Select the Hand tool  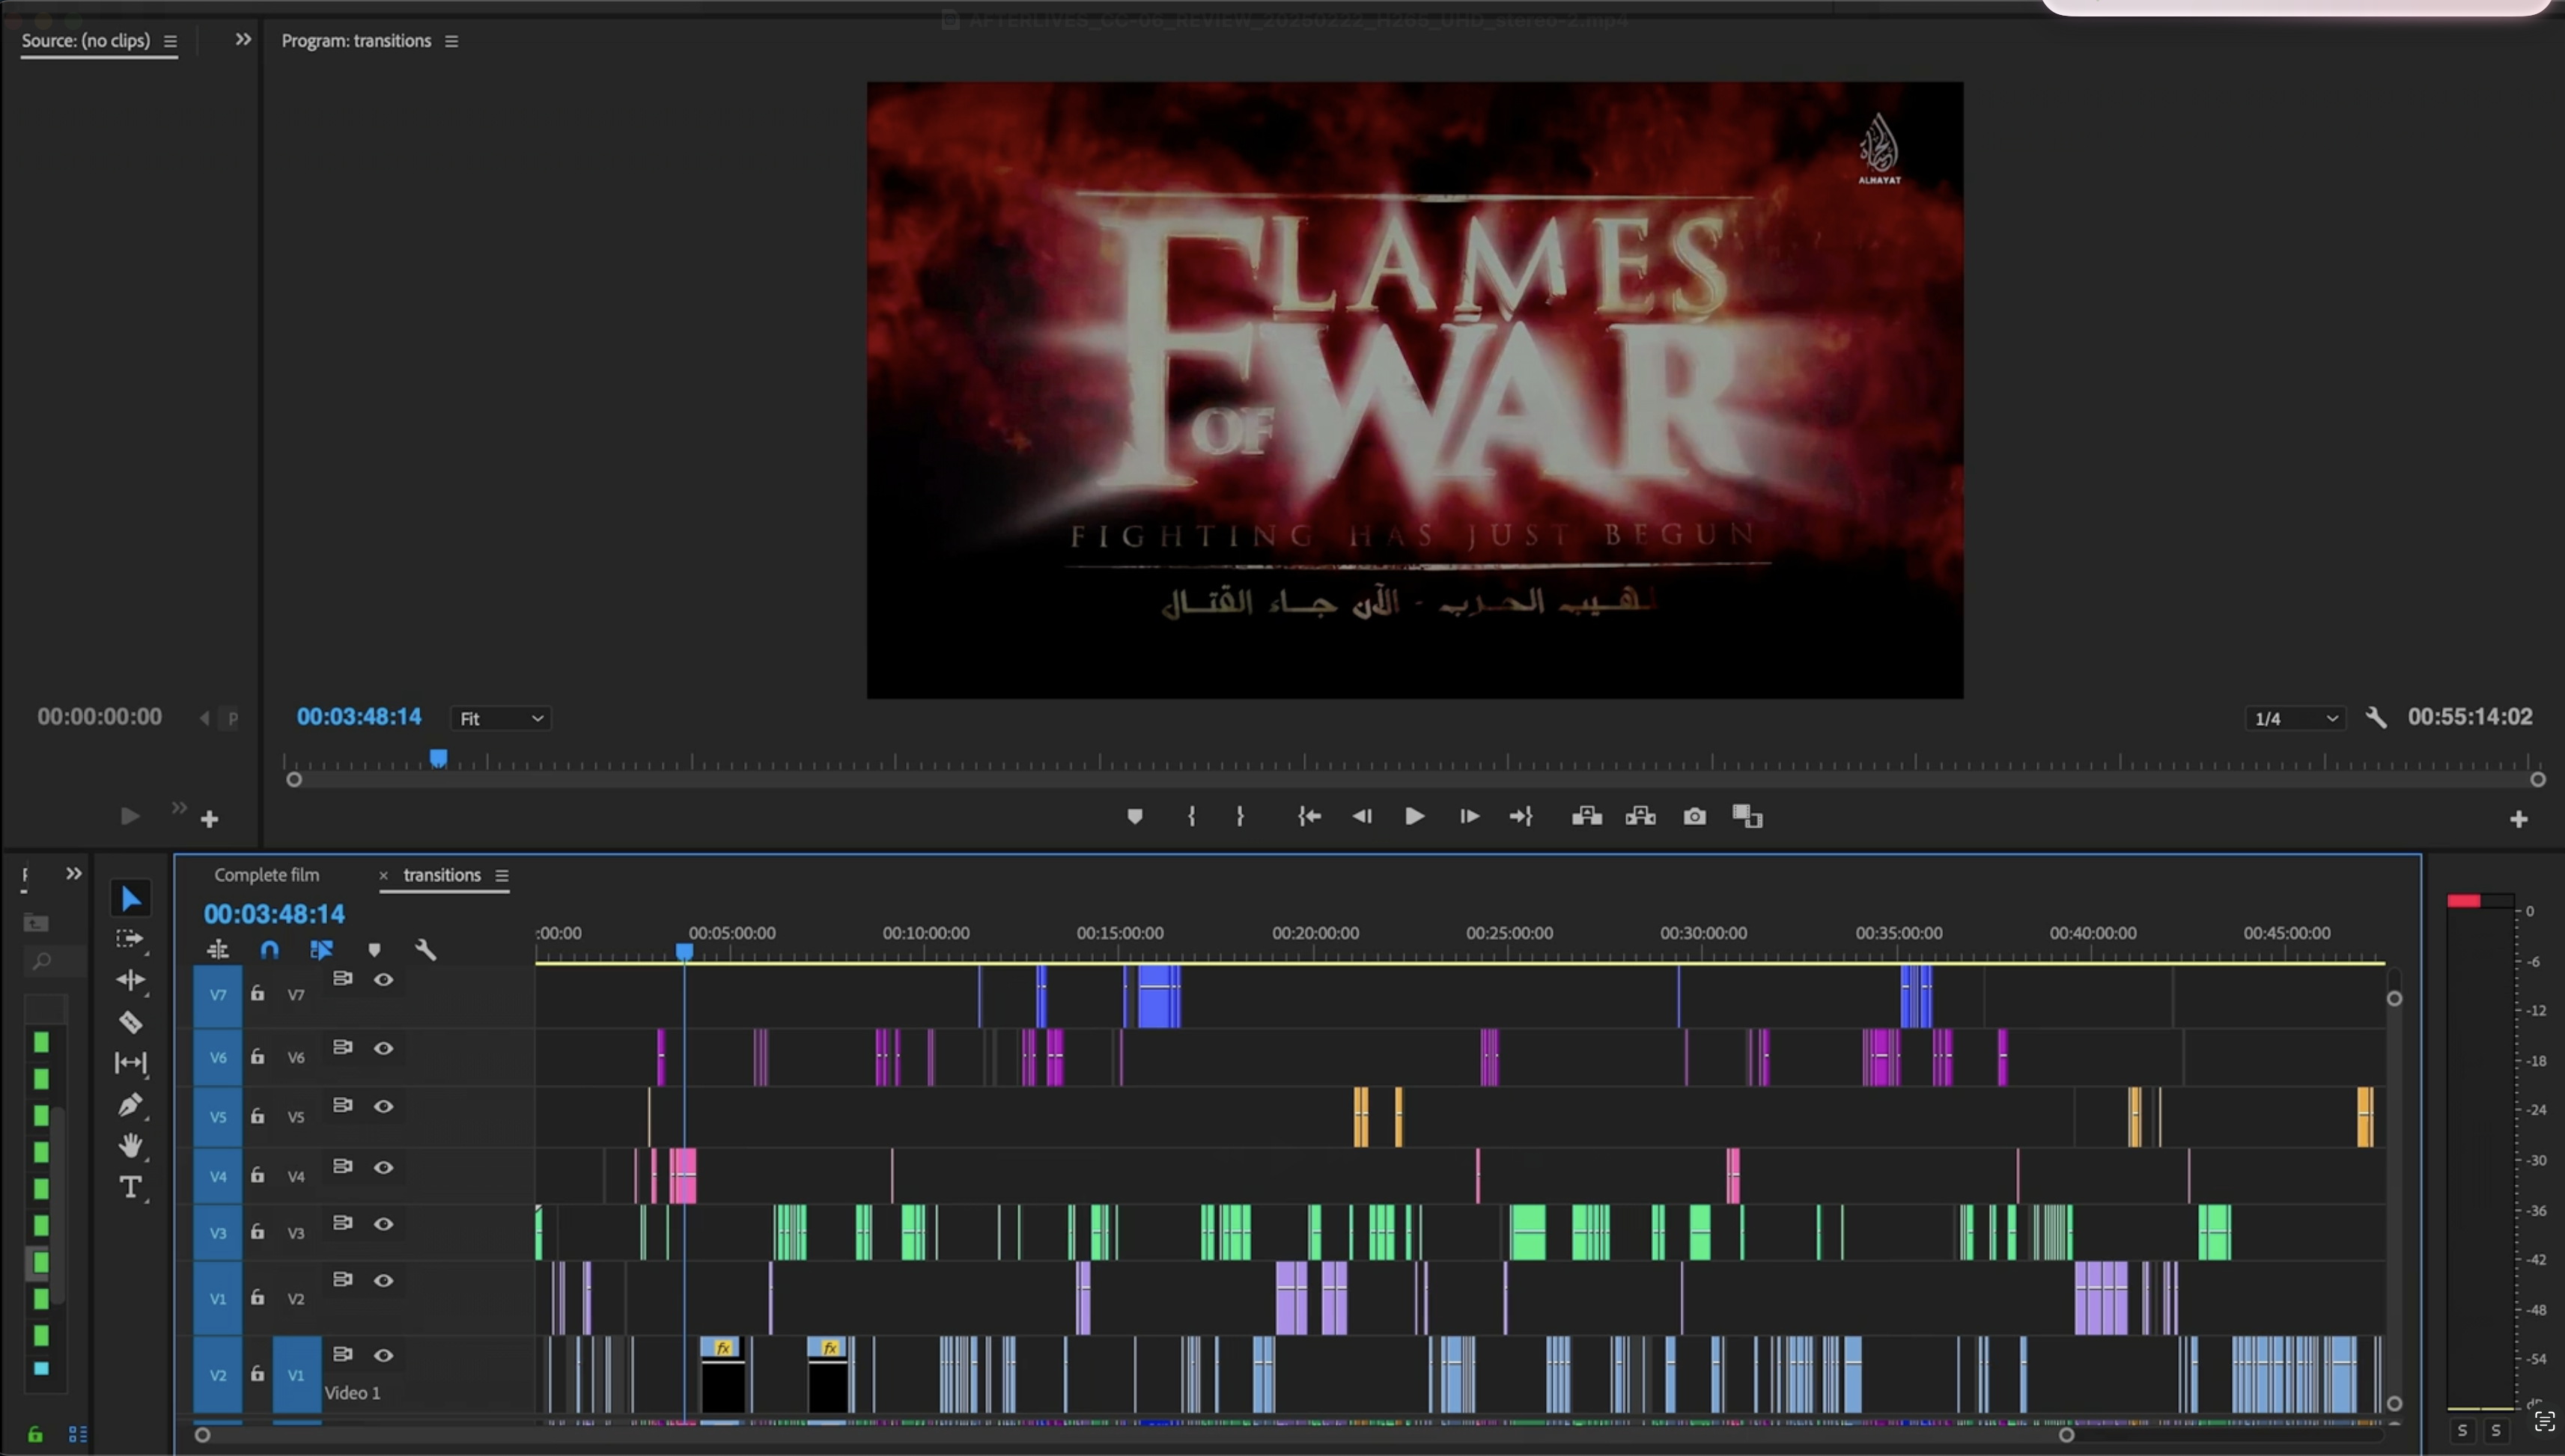tap(130, 1146)
